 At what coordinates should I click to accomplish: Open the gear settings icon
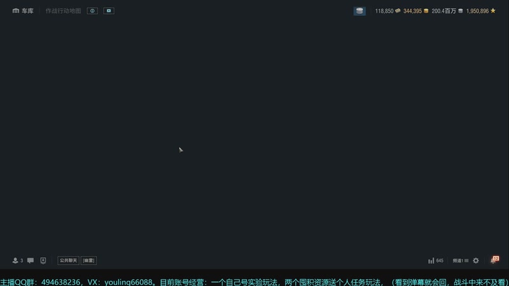[x=476, y=261]
